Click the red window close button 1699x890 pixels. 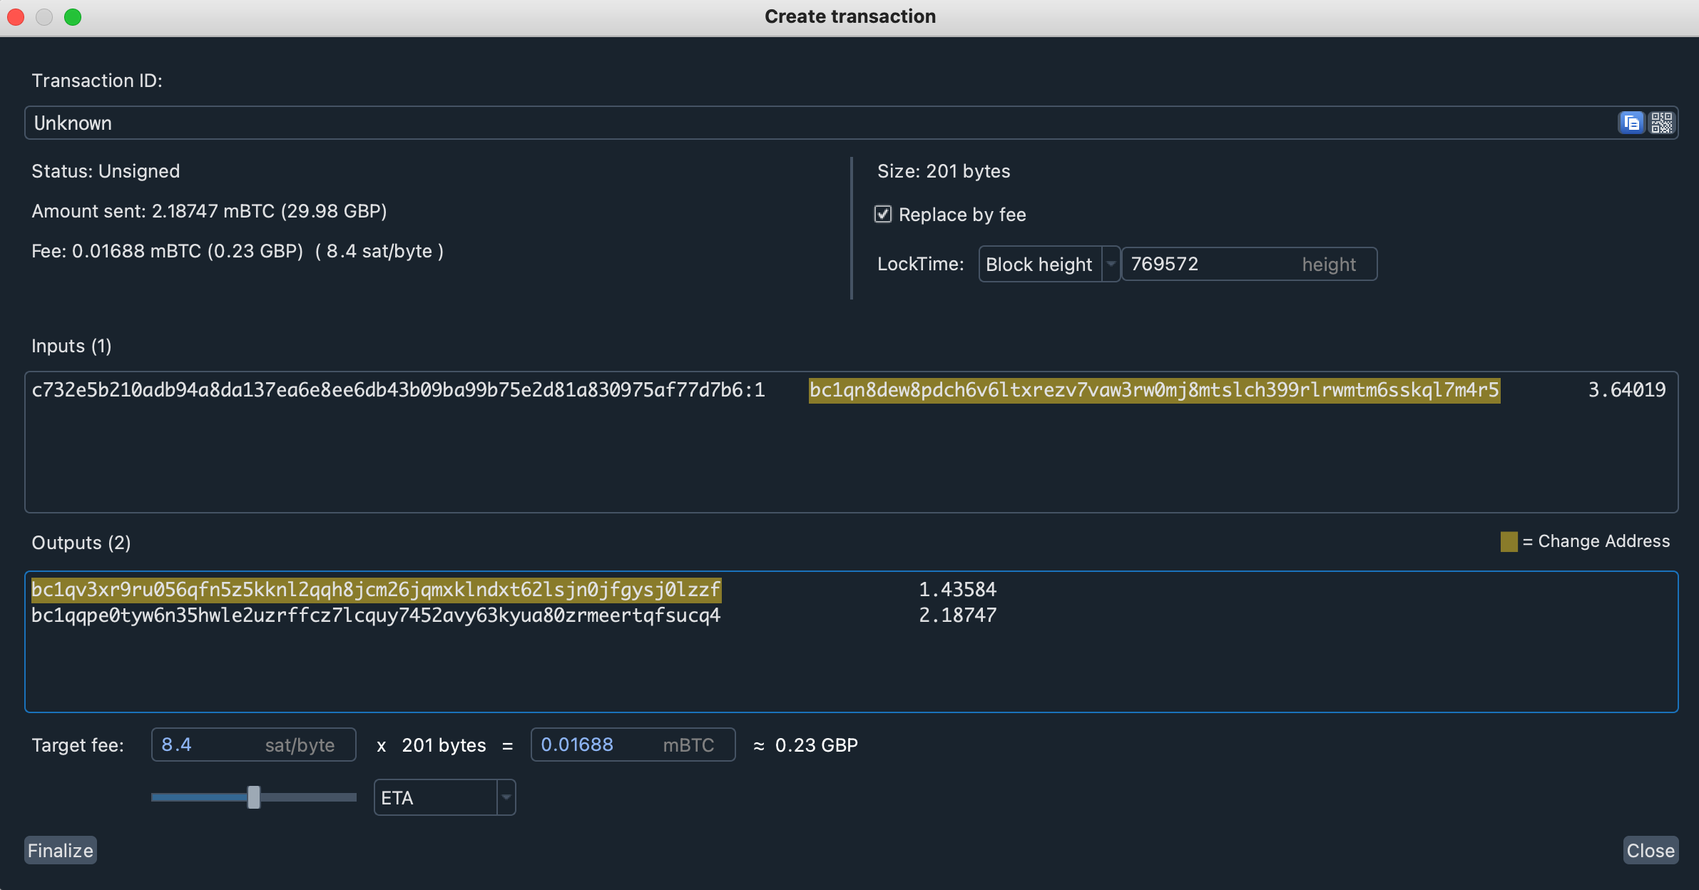(x=16, y=16)
